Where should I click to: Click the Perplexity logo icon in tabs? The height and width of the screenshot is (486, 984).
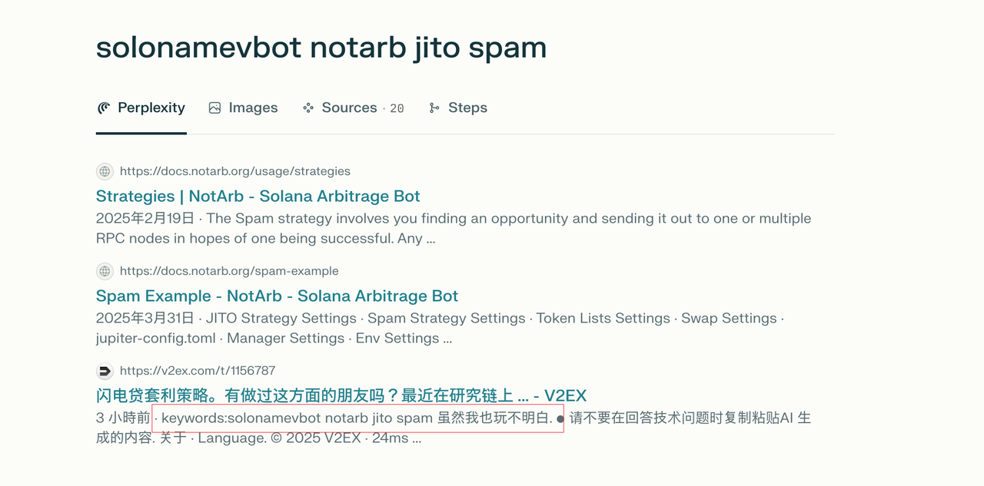tap(104, 108)
